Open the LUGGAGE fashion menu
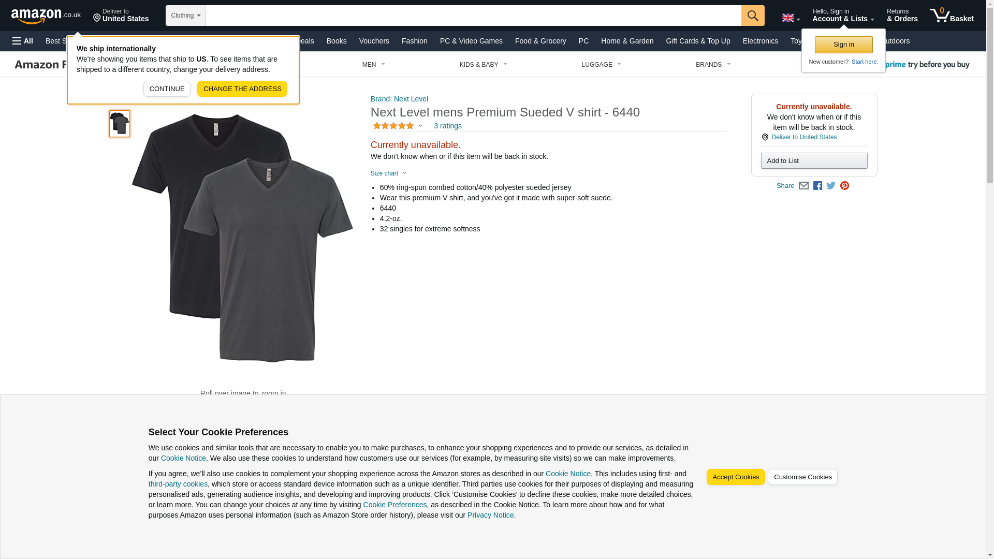Screen dimensions: 994x559 coord(601,65)
